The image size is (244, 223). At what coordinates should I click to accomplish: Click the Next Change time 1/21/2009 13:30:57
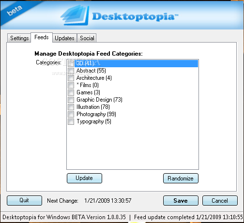tap(108, 201)
